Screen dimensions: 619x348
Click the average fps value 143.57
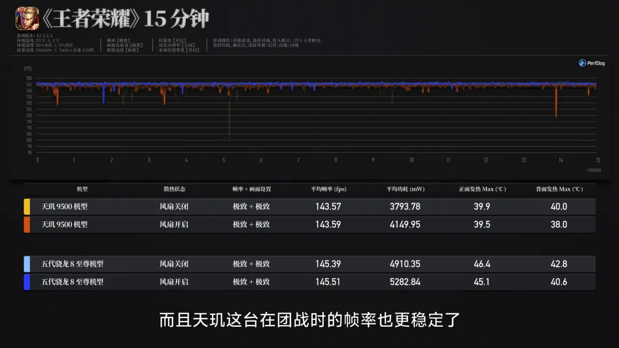click(x=328, y=206)
